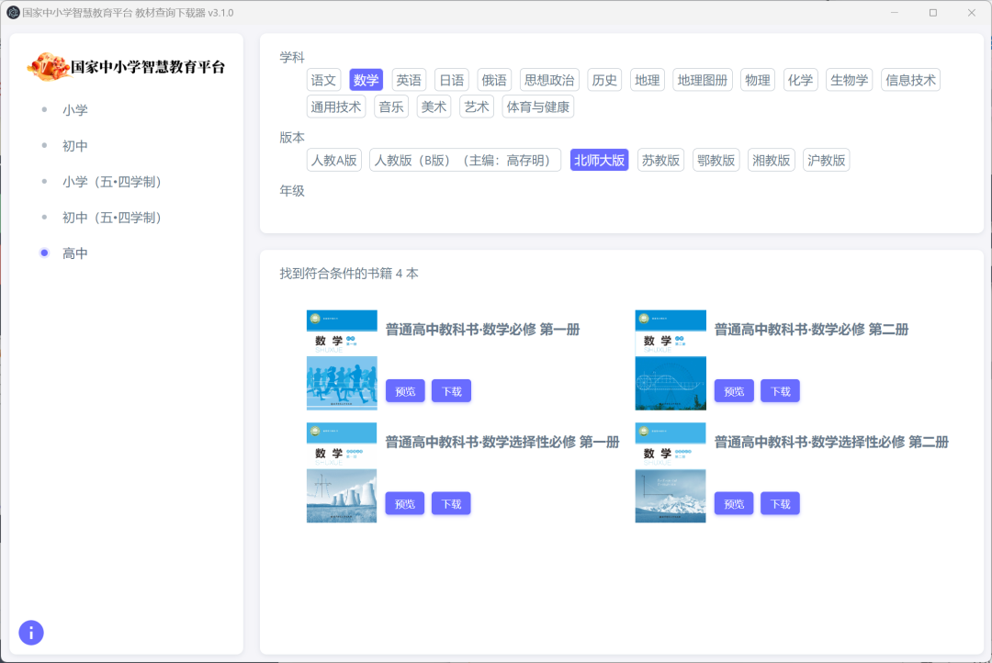Select the 苏教版 edition tag

click(660, 160)
